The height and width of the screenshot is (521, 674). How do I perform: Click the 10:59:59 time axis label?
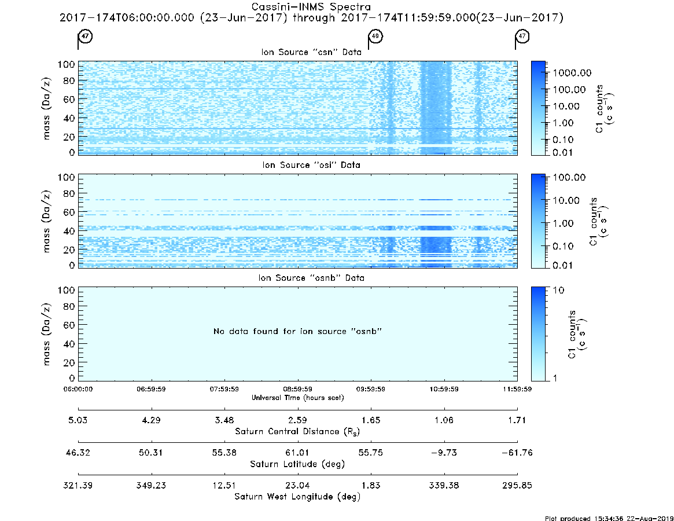tap(444, 389)
